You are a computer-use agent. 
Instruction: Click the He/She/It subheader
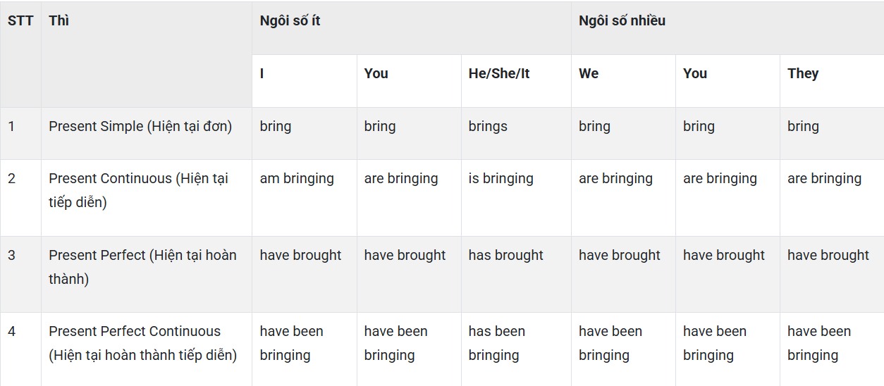tap(499, 73)
